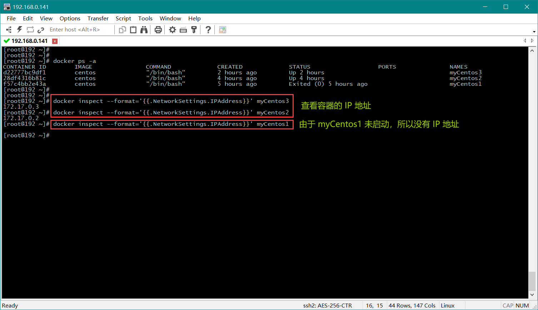Screen dimensions: 538x310
Task: Open the Options menu
Action: click(x=70, y=18)
